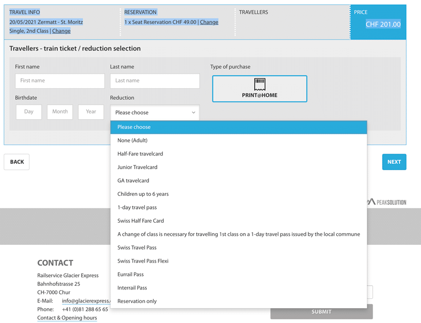Select 'Please choose' highlighted option
Image resolution: width=421 pixels, height=323 pixels.
pos(238,127)
